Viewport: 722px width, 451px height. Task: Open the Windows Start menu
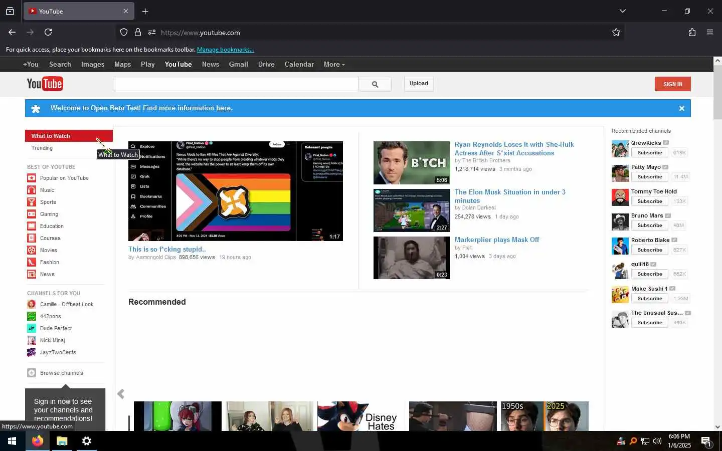pos(12,441)
